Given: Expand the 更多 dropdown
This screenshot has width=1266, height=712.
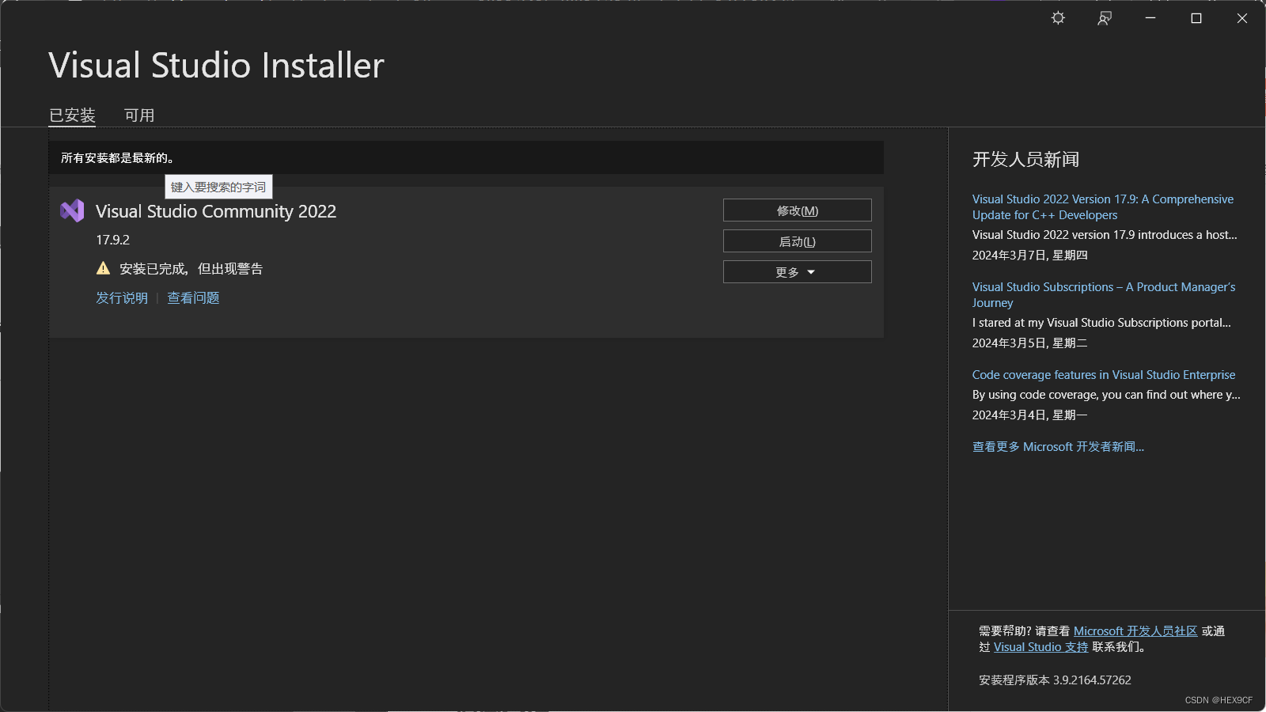Looking at the screenshot, I should coord(798,272).
